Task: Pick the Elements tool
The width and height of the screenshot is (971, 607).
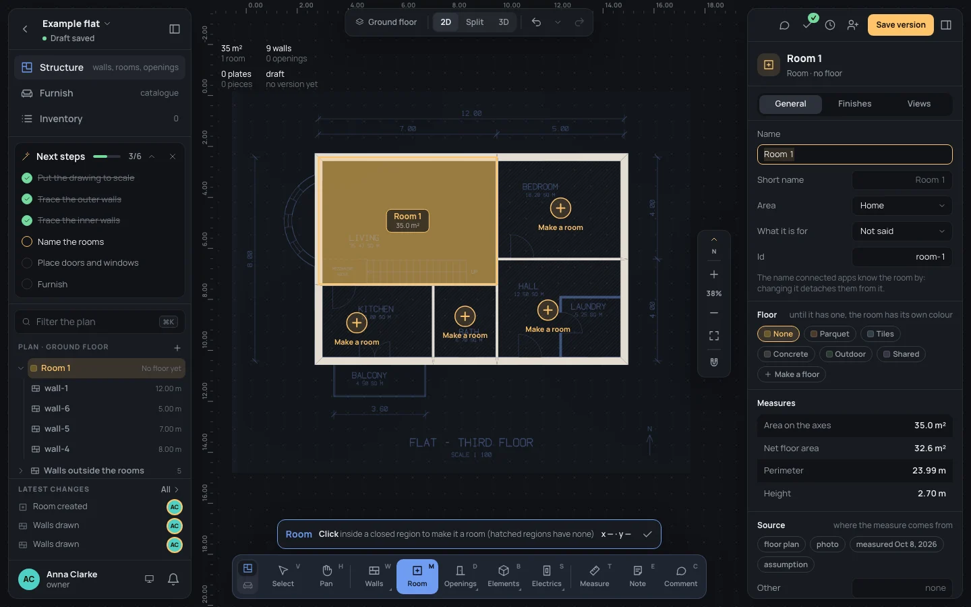Action: coord(504,577)
